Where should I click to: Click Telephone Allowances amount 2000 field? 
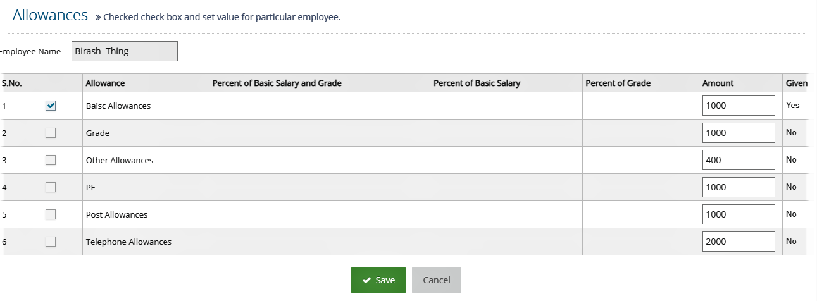[x=739, y=242]
